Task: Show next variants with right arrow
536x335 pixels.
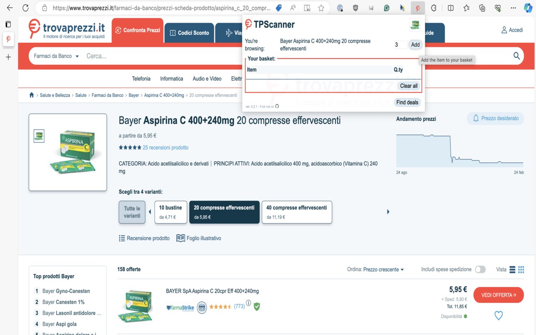Action: pyautogui.click(x=388, y=212)
